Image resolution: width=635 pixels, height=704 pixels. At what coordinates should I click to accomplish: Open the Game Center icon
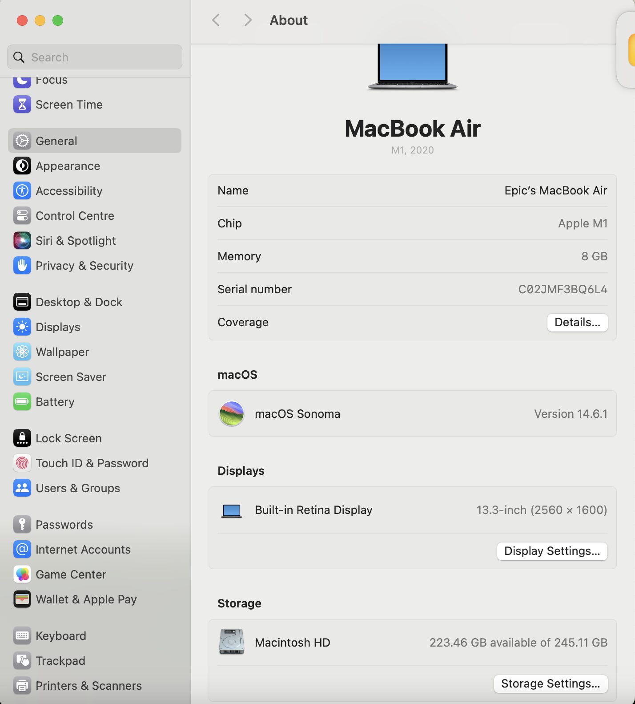point(22,575)
